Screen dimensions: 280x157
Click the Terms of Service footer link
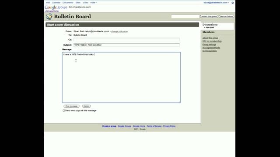(154, 126)
